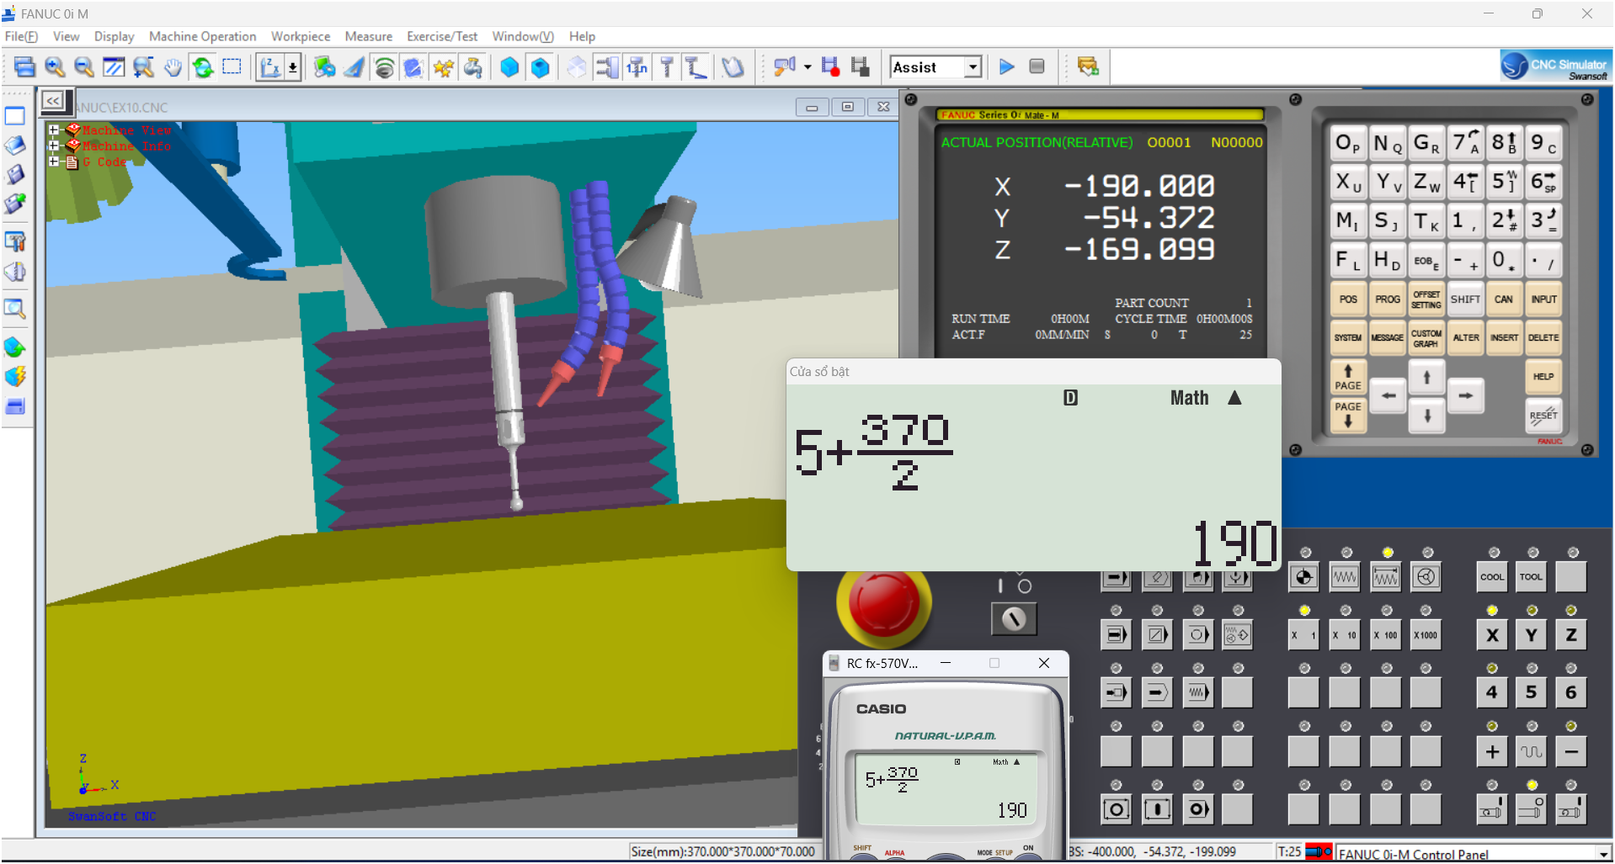Select the X axis key

(1492, 635)
